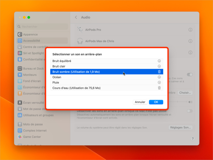Delete the Bruit sombre download

[159, 72]
